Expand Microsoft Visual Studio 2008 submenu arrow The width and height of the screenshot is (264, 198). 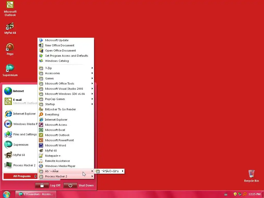92,89
